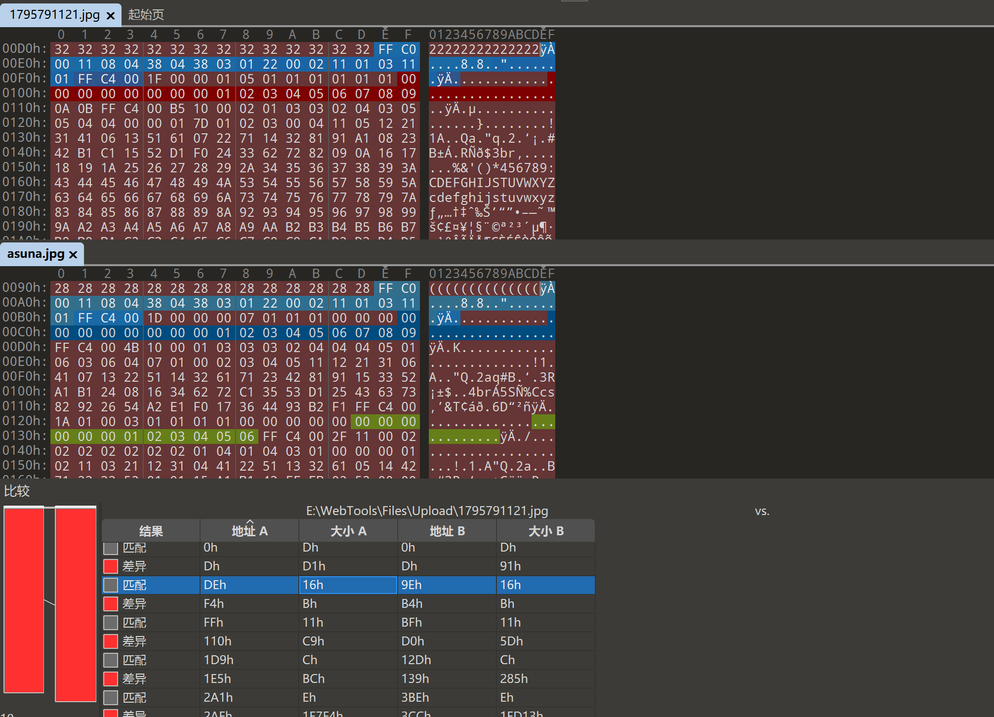
Task: Click row offset 0130h in asuna.jpg view
Action: point(25,436)
